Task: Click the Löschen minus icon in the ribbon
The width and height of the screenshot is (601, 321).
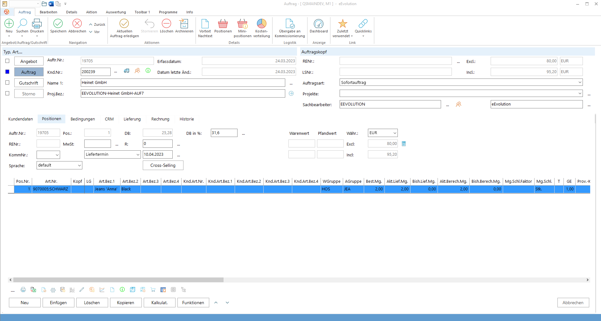Action: (166, 24)
